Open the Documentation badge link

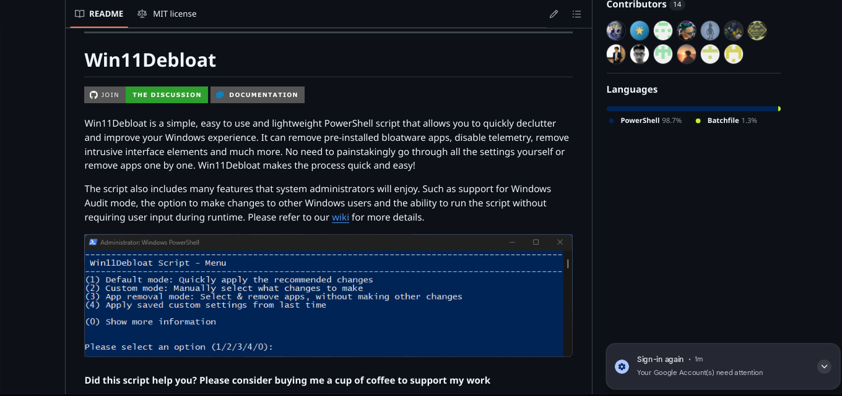click(x=258, y=95)
